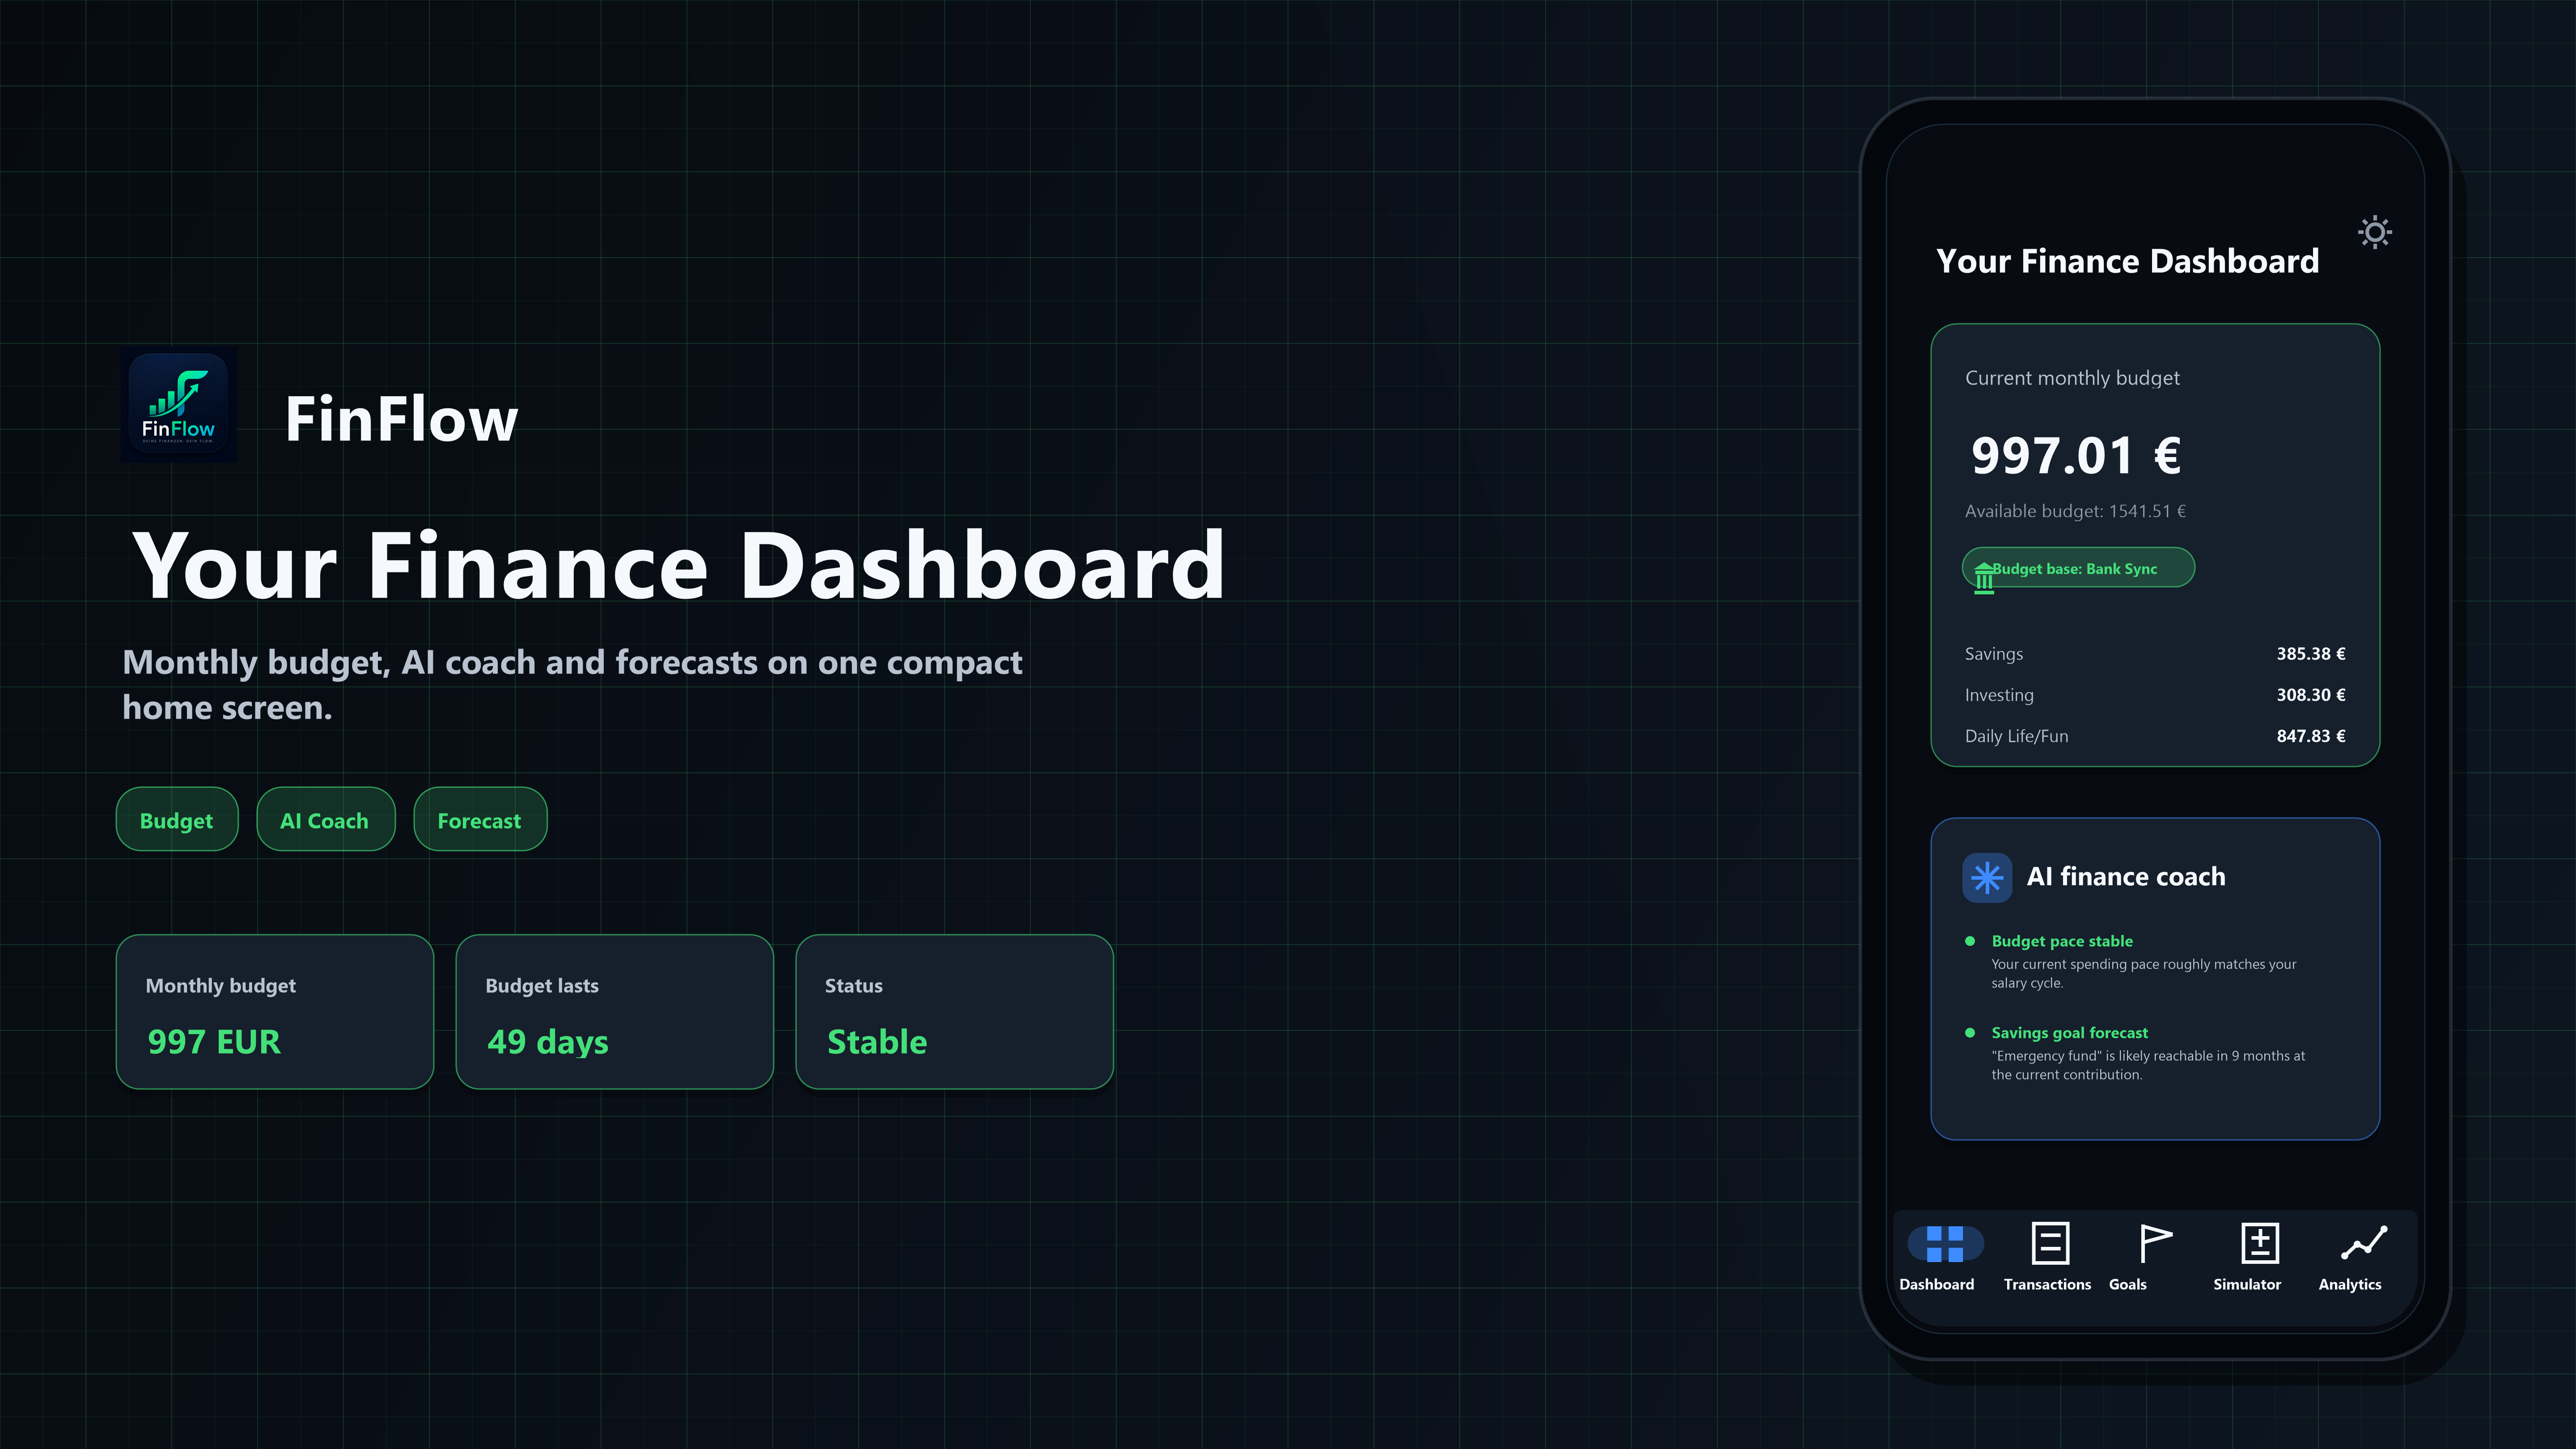This screenshot has height=1449, width=2576.
Task: Click the Current monthly budget label
Action: tap(2072, 378)
